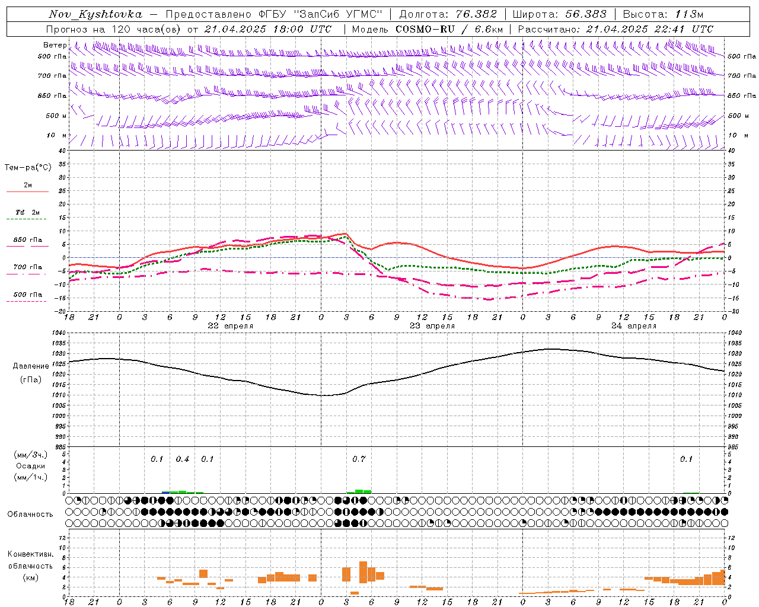This screenshot has height=607, width=759.
Task: Click the 22 апреля date label
Action: click(x=231, y=326)
